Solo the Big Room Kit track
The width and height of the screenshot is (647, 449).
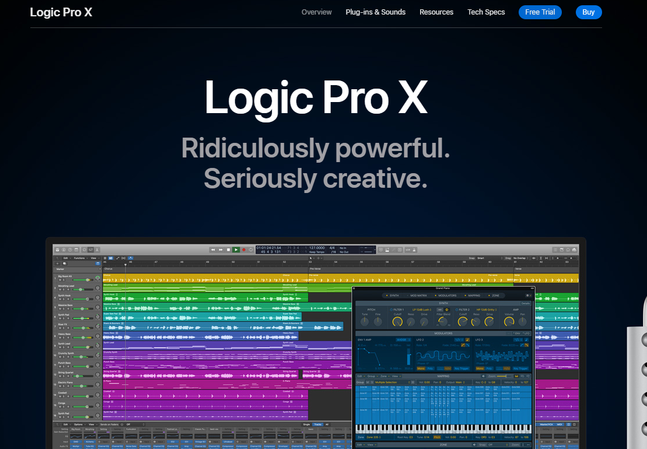pos(64,280)
